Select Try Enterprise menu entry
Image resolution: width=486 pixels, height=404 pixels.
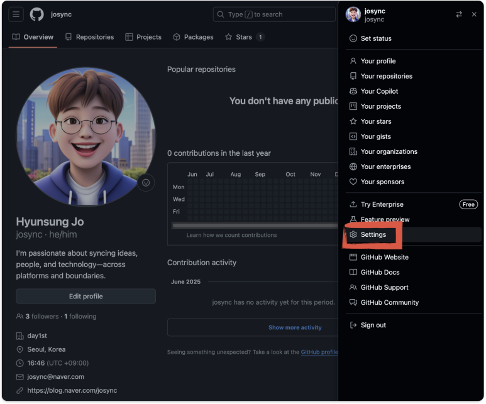tap(414, 204)
